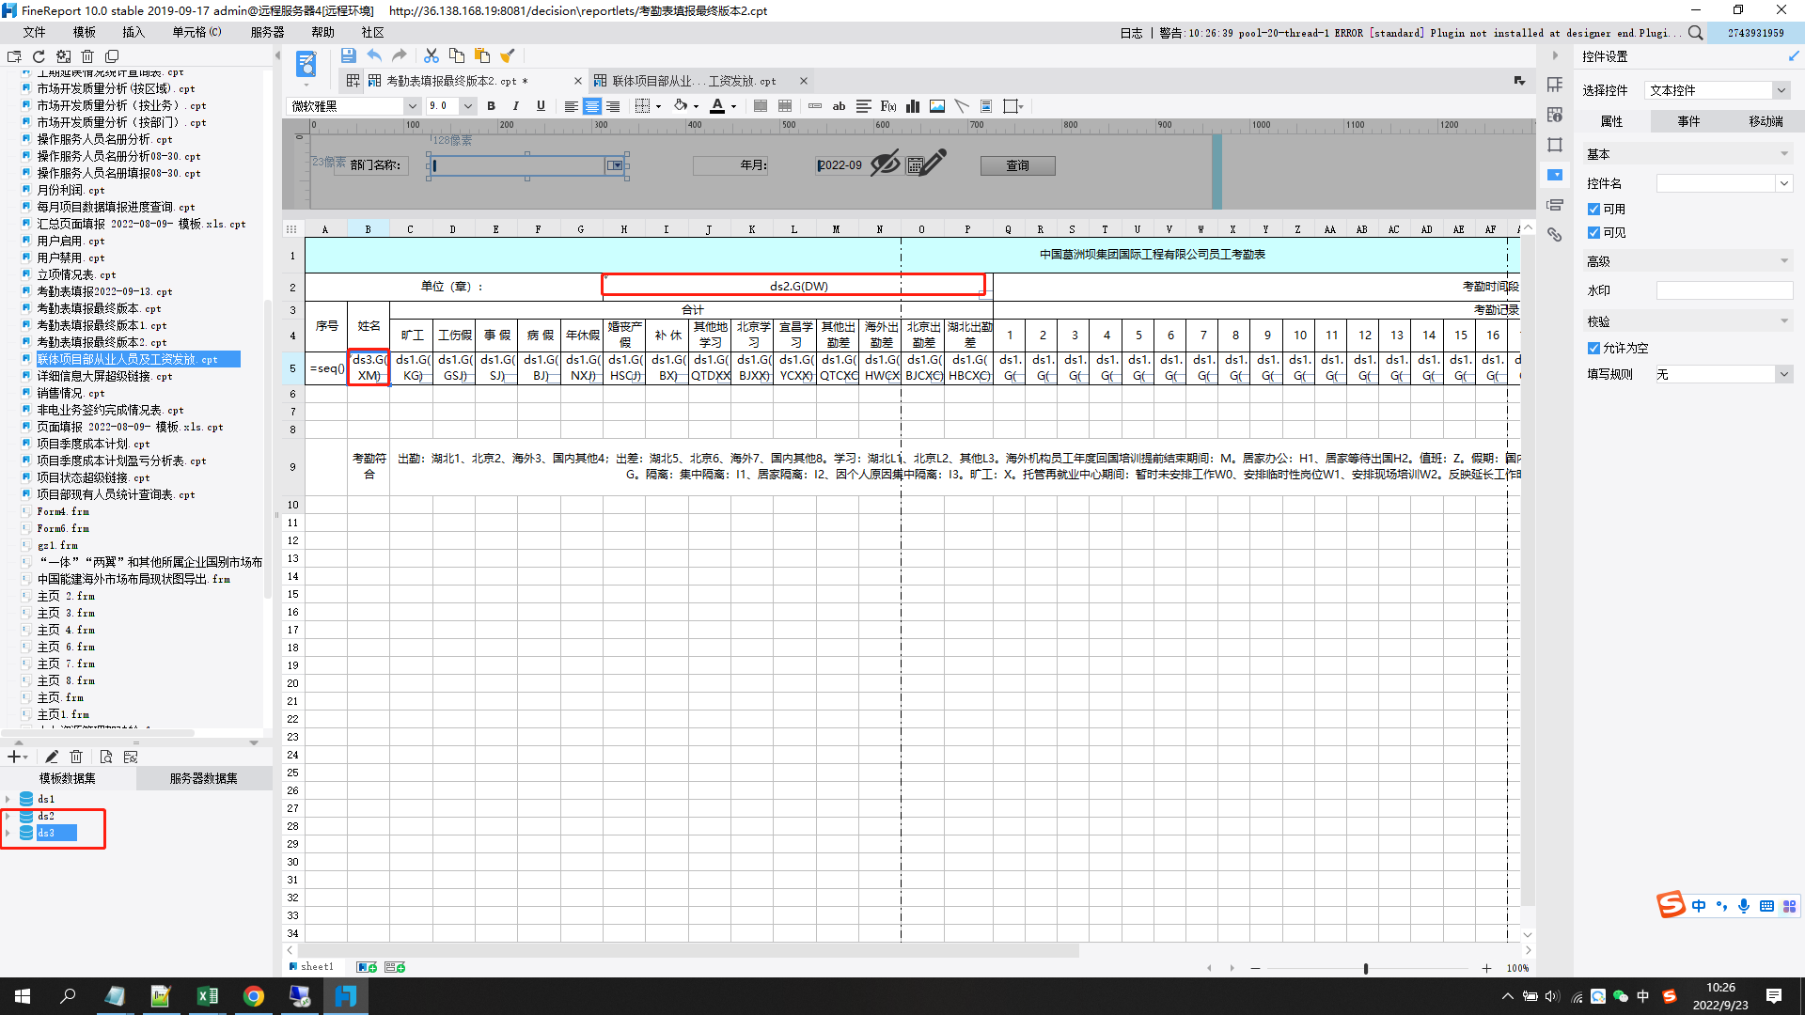Click the 部门名称 combo box field
The image size is (1805, 1015).
(526, 165)
